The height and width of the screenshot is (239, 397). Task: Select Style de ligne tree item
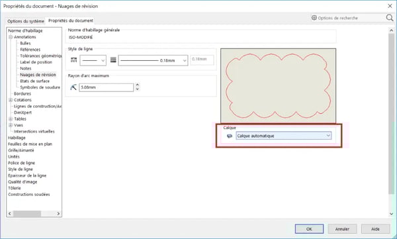(21, 169)
